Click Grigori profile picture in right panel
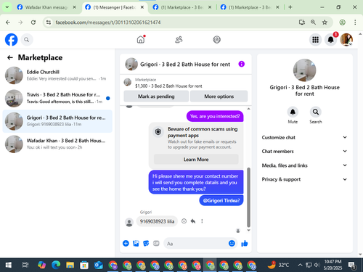This screenshot has height=272, width=363. [x=304, y=70]
